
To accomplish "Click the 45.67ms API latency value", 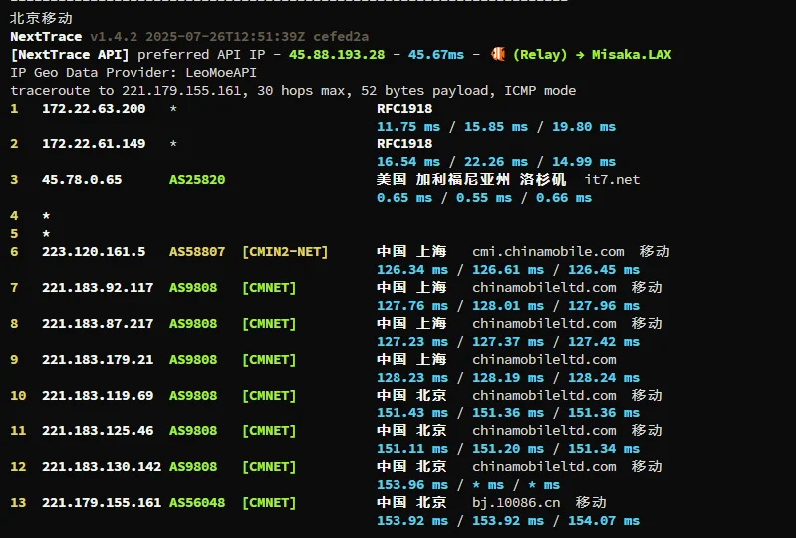I will pos(436,55).
